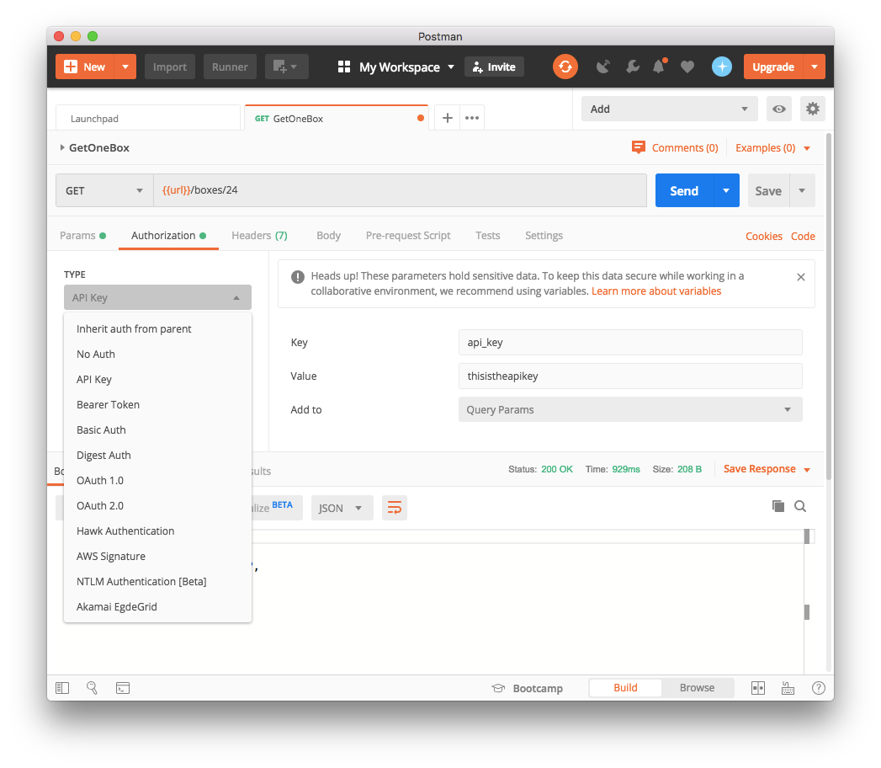The image size is (881, 768).
Task: Open the Cookies link
Action: [763, 236]
